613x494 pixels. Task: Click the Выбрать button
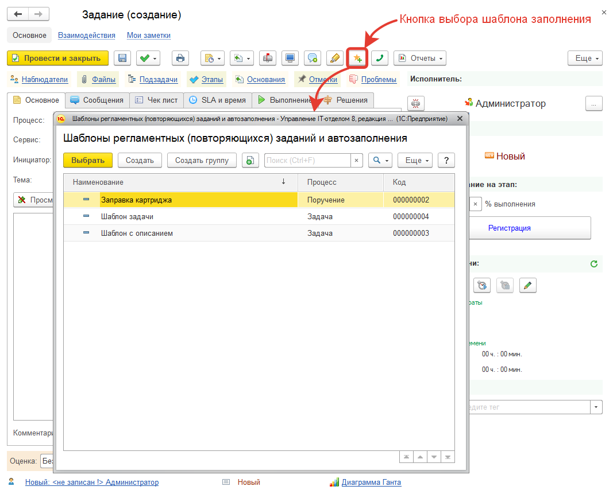click(88, 160)
